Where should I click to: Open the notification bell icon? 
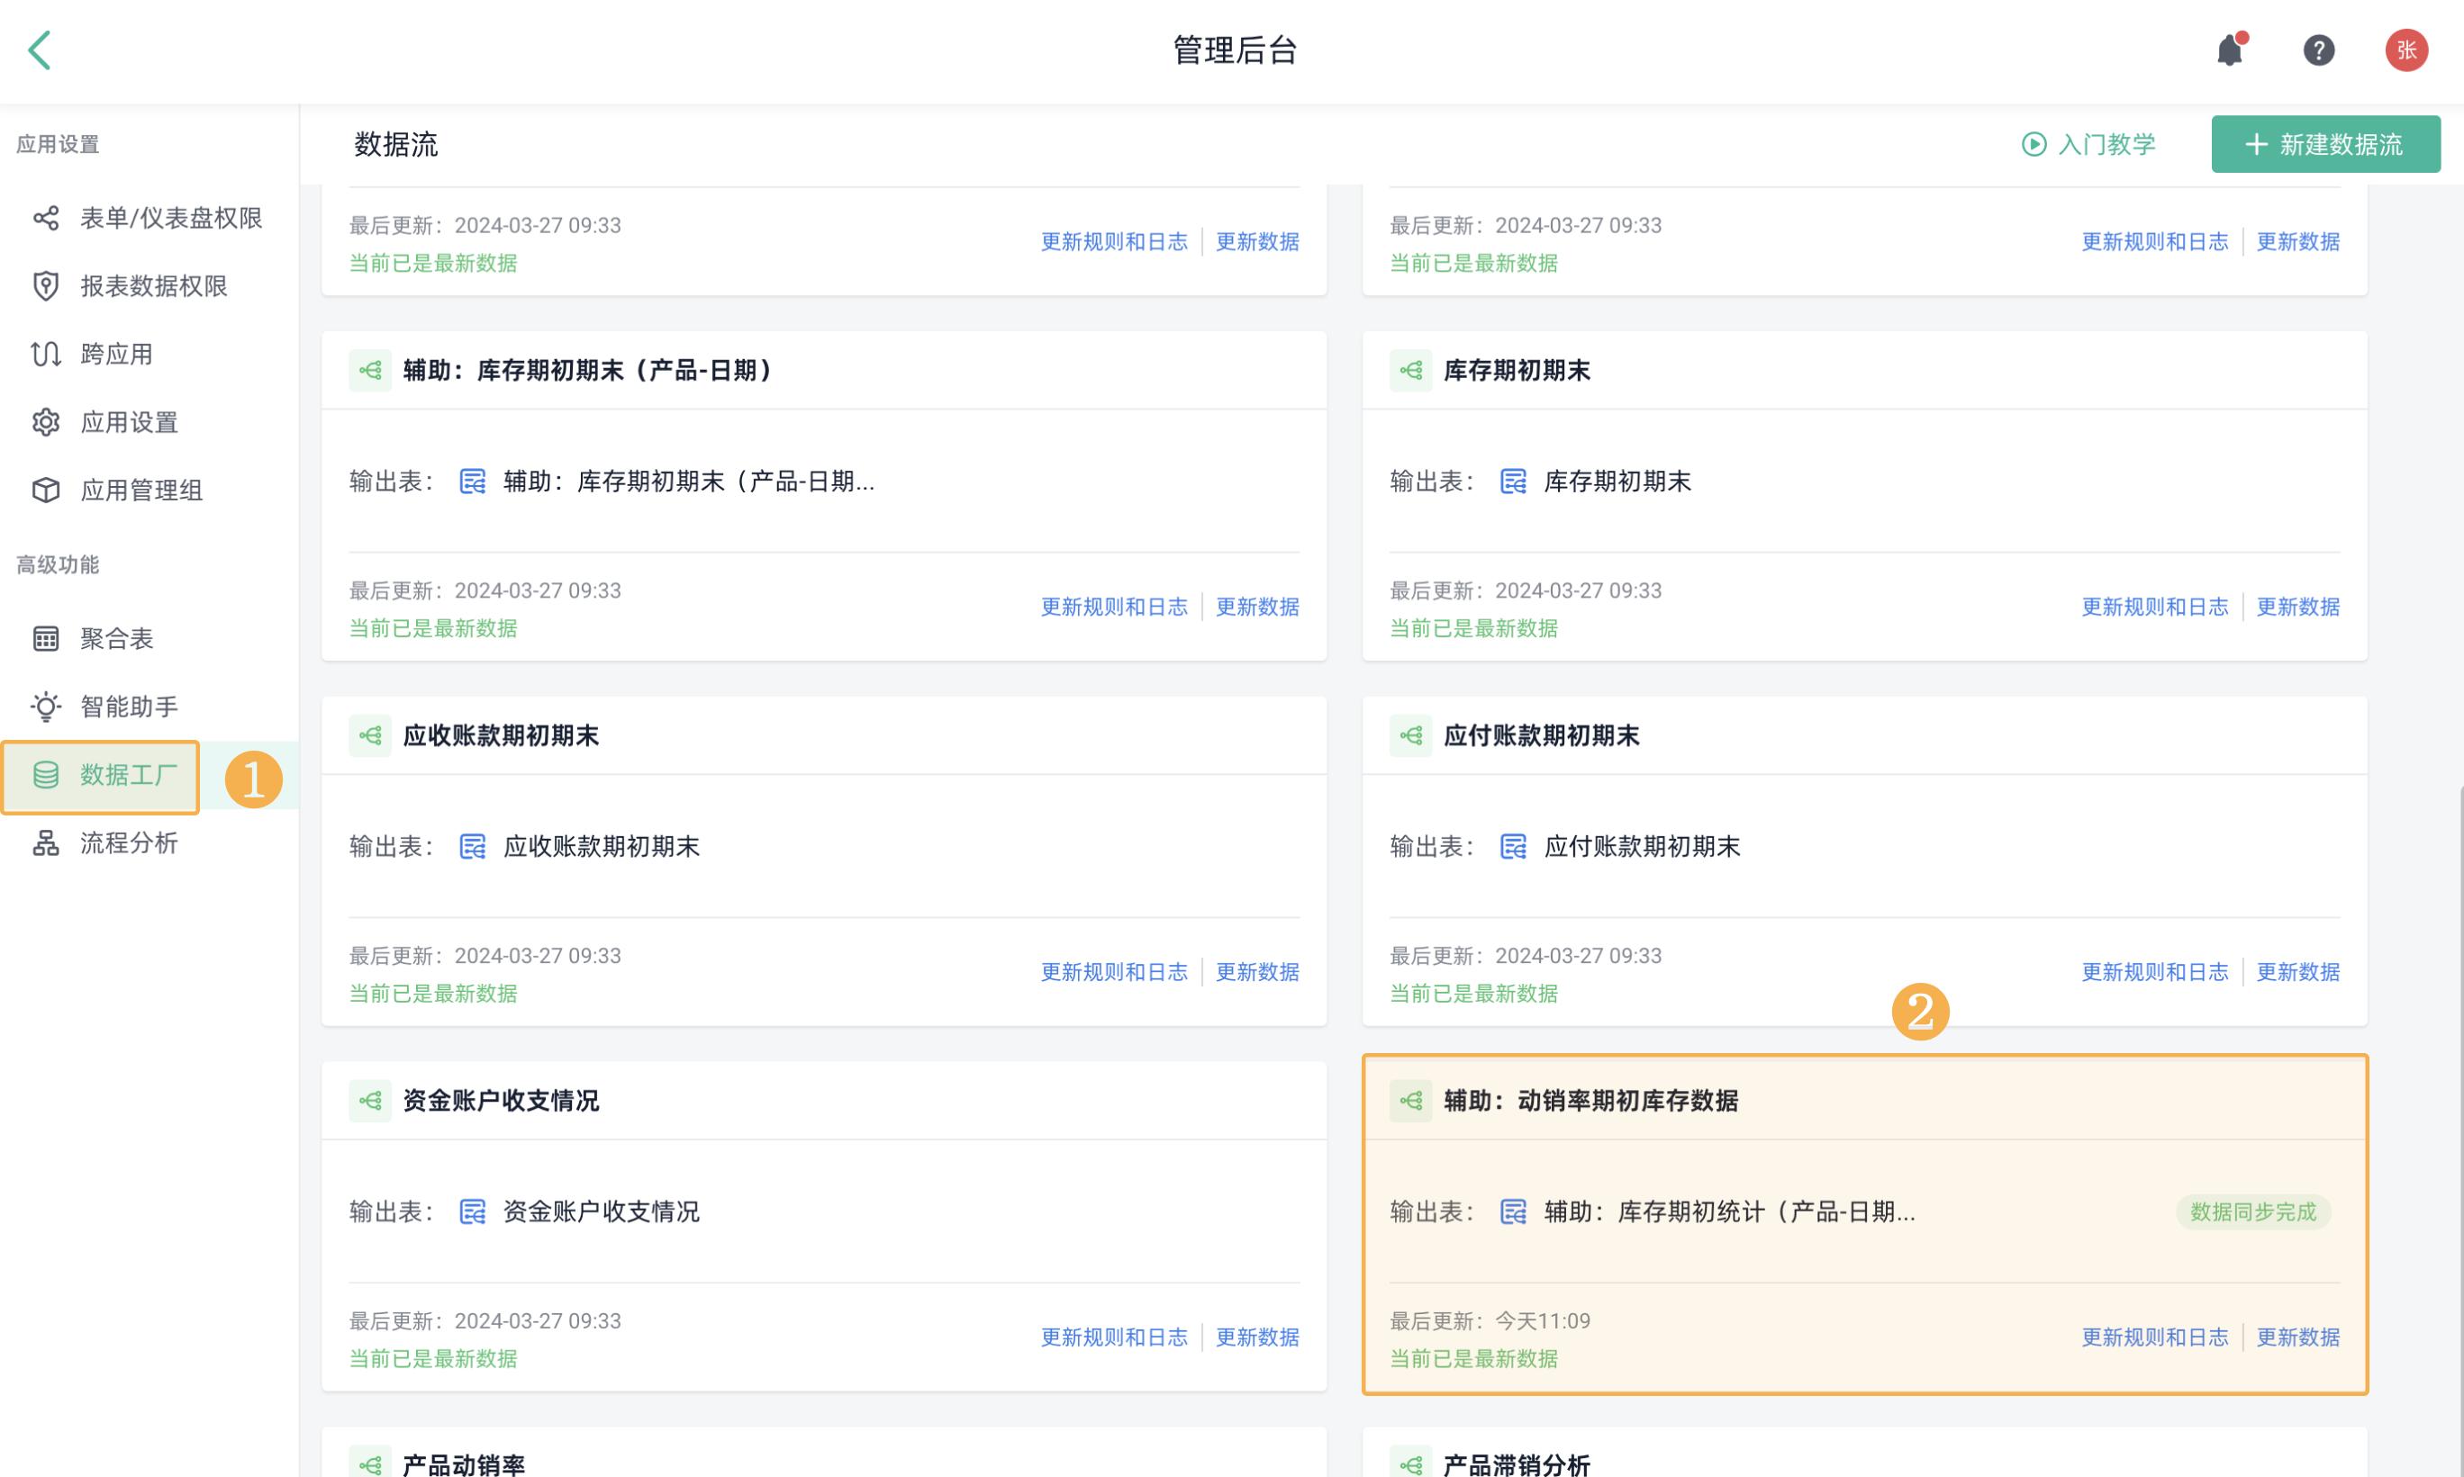pos(2230,50)
